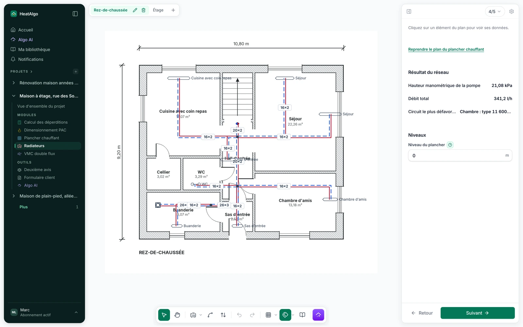Click the vertical riser arrows tool
Viewport: 523px width, 327px height.
pyautogui.click(x=223, y=315)
